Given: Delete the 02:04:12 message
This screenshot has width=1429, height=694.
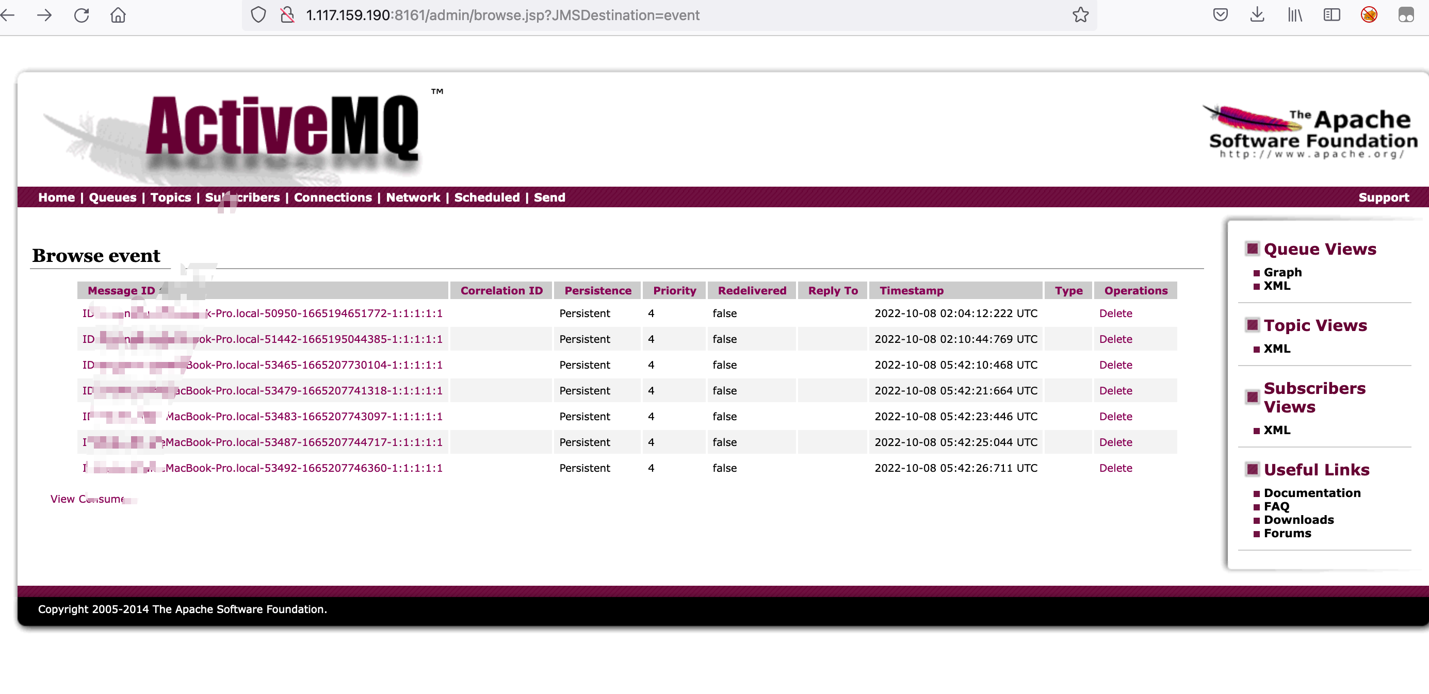Looking at the screenshot, I should (x=1115, y=313).
